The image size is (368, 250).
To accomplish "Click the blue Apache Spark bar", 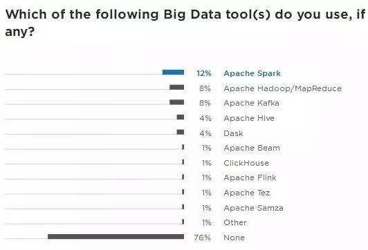I will tap(173, 73).
